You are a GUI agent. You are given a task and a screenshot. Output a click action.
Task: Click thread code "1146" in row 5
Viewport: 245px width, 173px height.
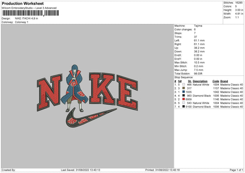pos(216,100)
